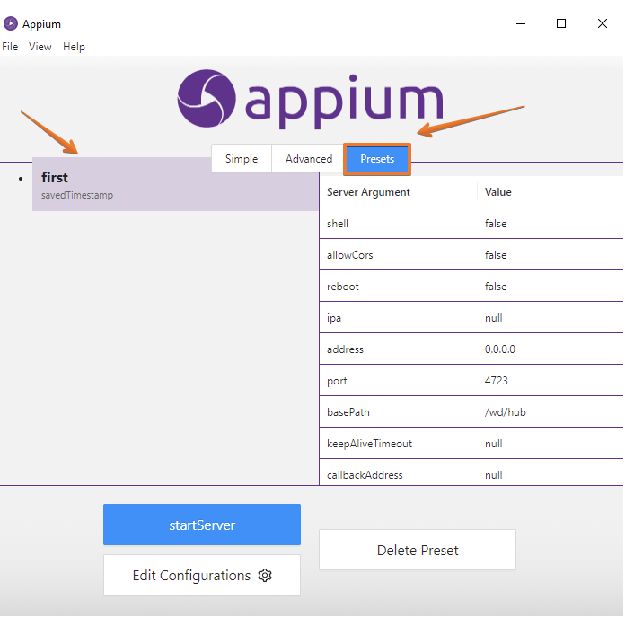The image size is (625, 618).
Task: Click the startServer button
Action: 202,525
